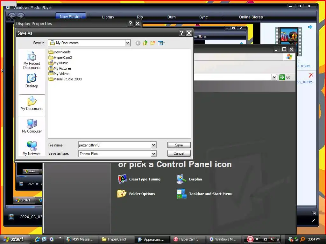Image resolution: width=326 pixels, height=244 pixels.
Task: Select the HyperCam3 folder
Action: (60, 58)
